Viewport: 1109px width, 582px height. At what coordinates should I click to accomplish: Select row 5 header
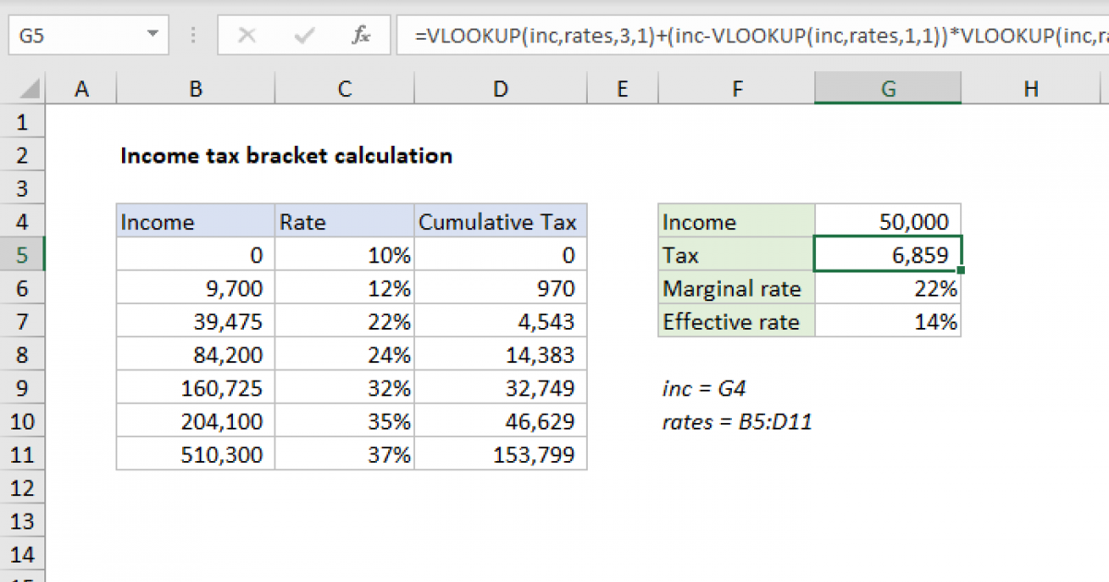[x=23, y=255]
